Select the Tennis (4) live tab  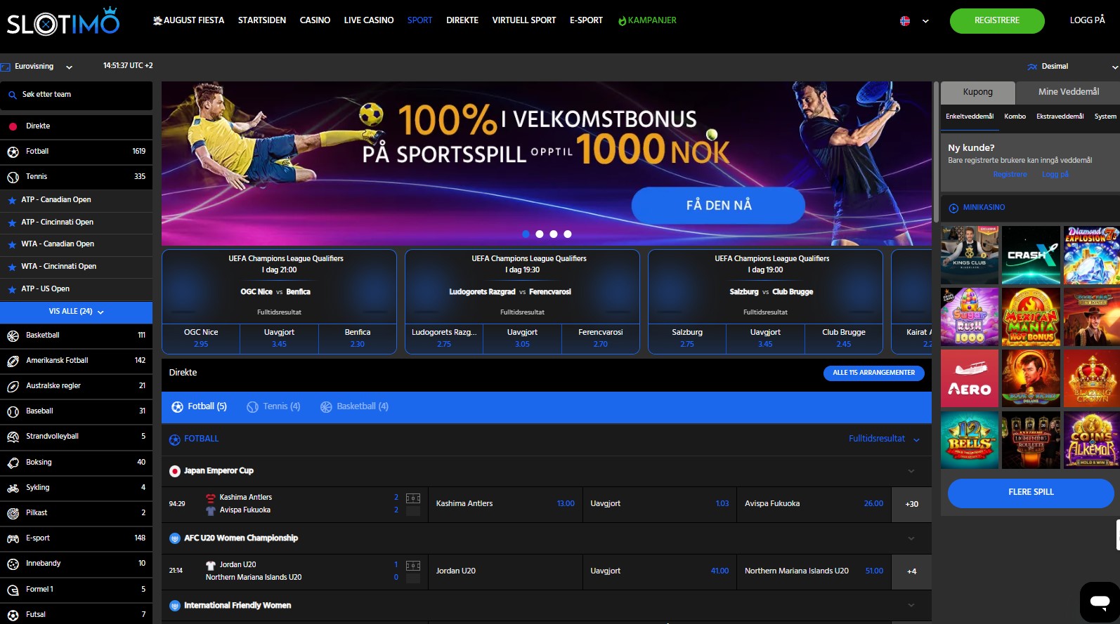click(x=274, y=406)
